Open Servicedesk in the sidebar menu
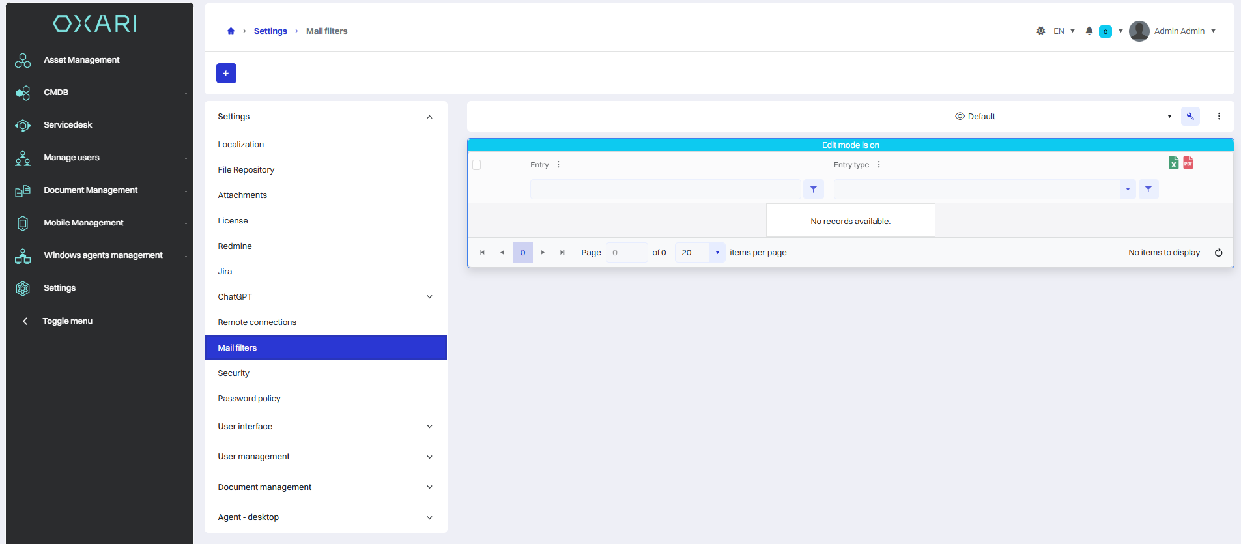Image resolution: width=1241 pixels, height=544 pixels. click(x=68, y=125)
